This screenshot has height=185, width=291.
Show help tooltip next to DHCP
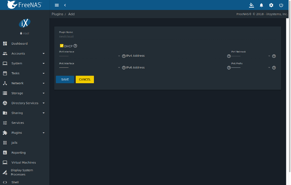(x=75, y=46)
